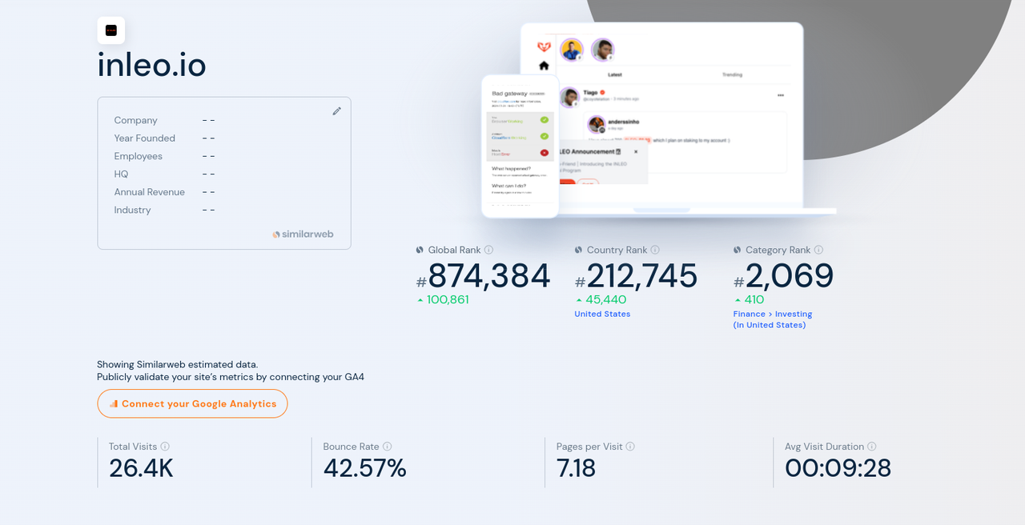Click the bounce rate value 42.57%
The width and height of the screenshot is (1025, 525).
tap(365, 468)
